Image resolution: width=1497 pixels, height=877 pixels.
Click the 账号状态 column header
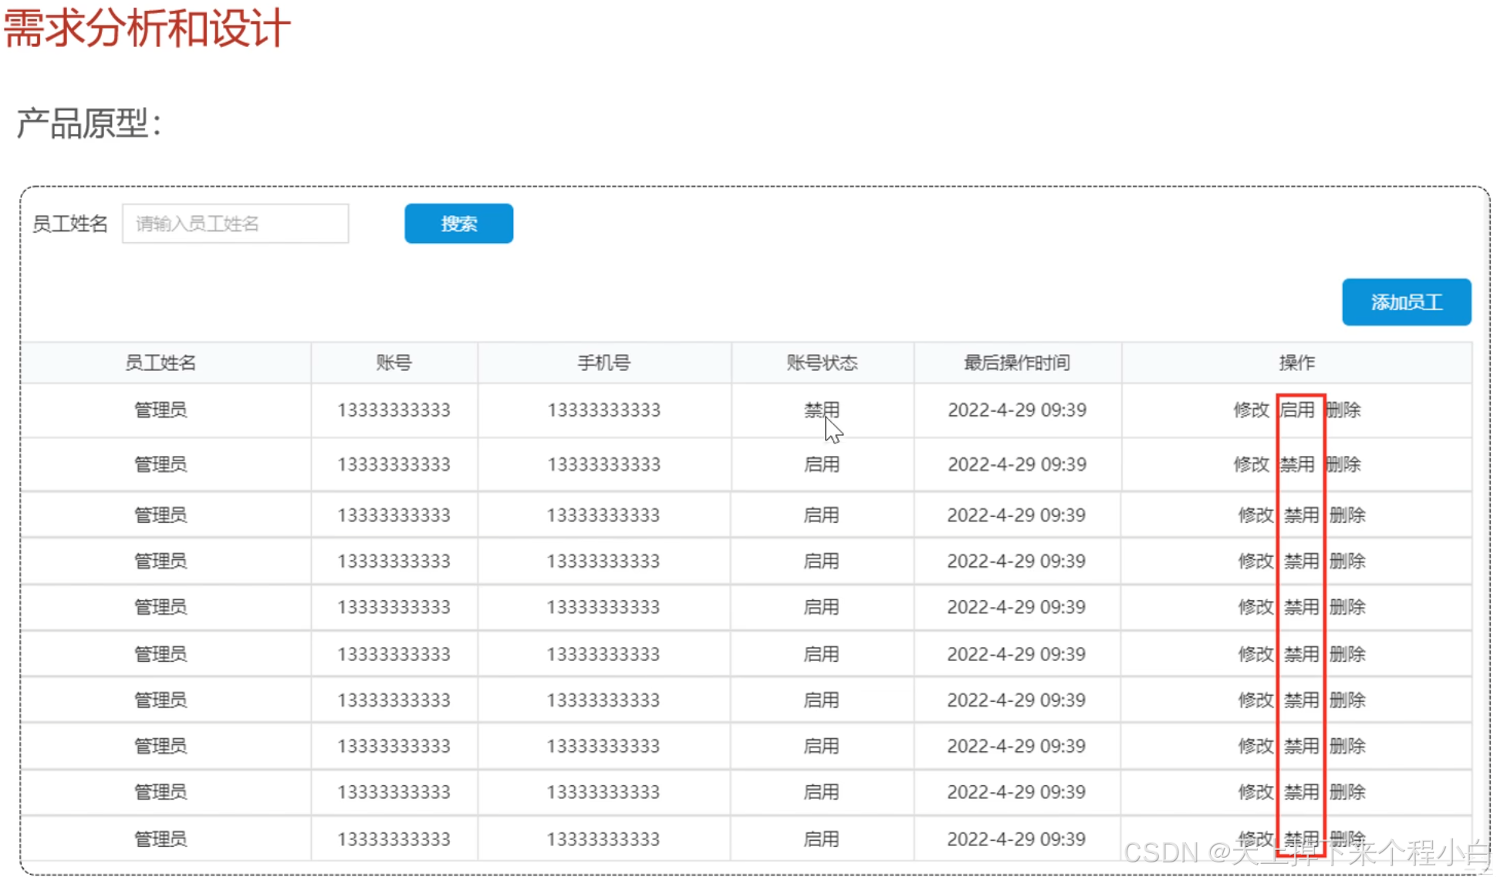click(x=822, y=363)
